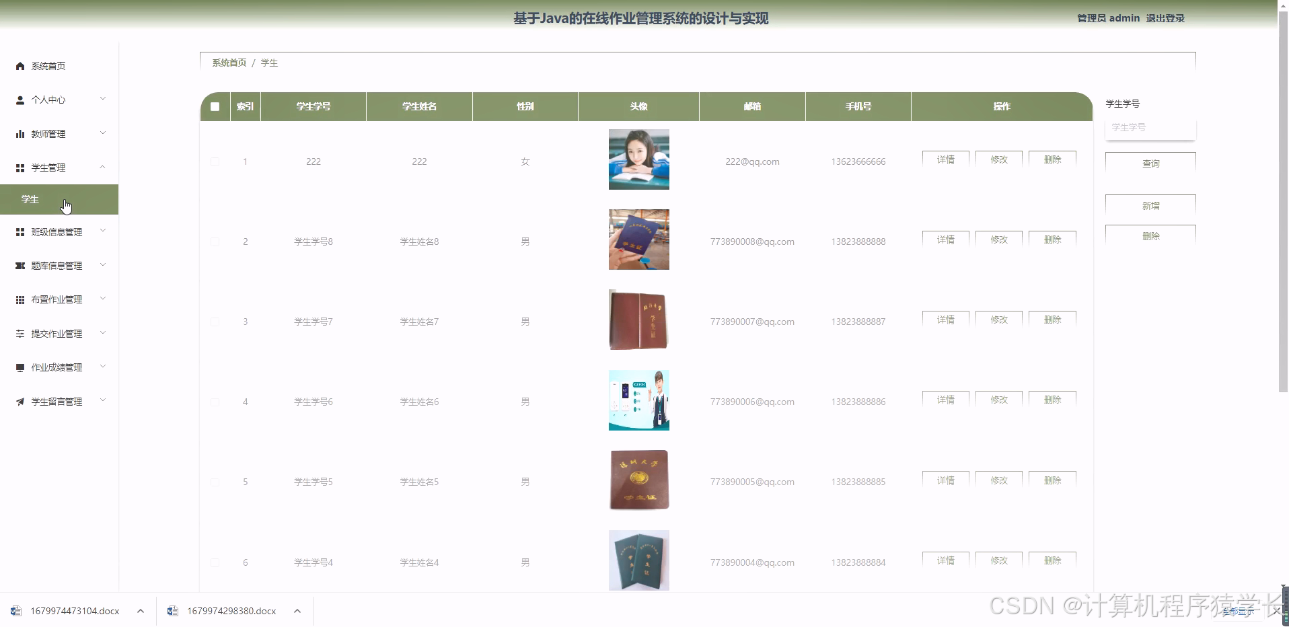The width and height of the screenshot is (1289, 627).
Task: Click 修改 for 学生学号7
Action: click(999, 319)
